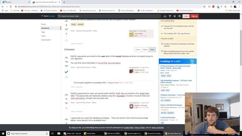Open Morgan Tocker commenter link
Screen dimensions: 242x136
113,83
